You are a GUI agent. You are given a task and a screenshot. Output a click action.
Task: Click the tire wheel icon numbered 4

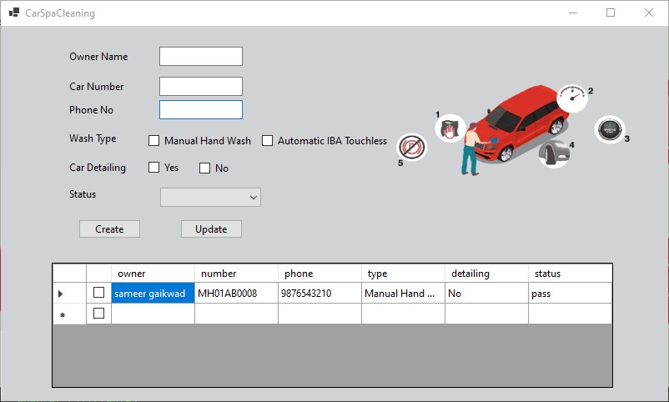(554, 153)
